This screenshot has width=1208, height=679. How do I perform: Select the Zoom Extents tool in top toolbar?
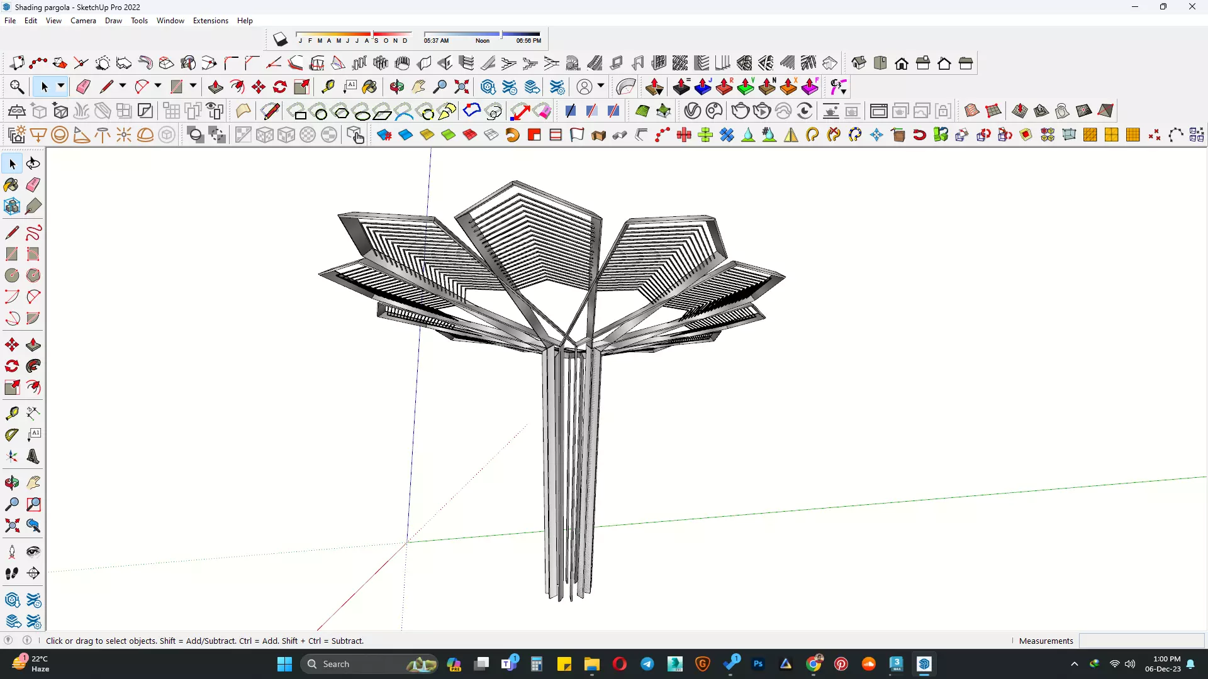pos(461,87)
